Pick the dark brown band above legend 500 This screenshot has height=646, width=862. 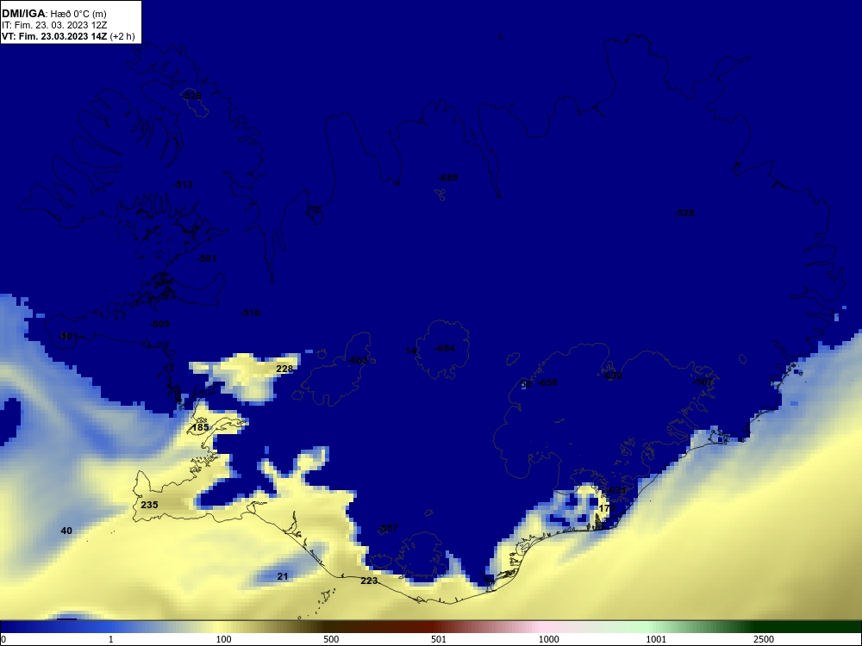[x=331, y=627]
